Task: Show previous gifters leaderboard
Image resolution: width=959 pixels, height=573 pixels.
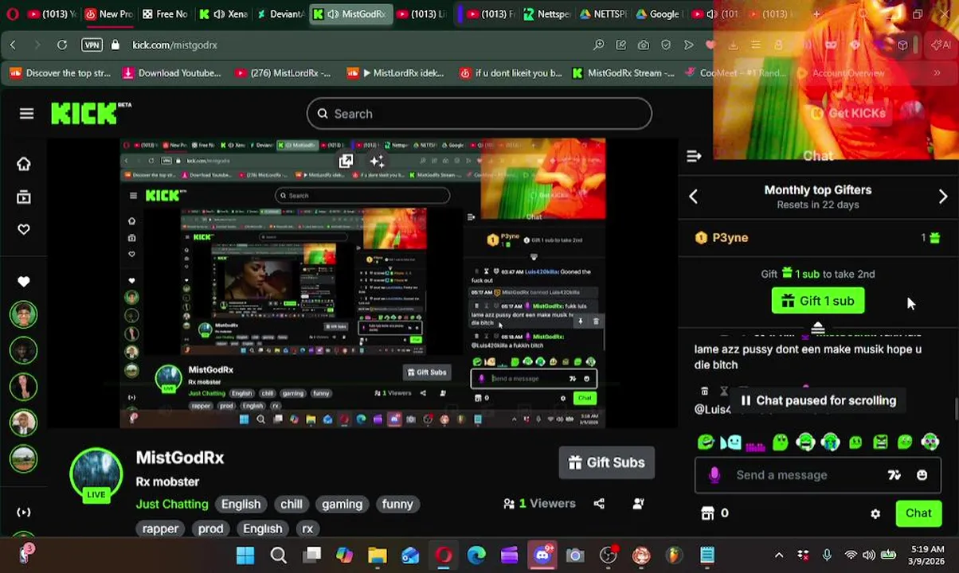Action: [x=693, y=197]
